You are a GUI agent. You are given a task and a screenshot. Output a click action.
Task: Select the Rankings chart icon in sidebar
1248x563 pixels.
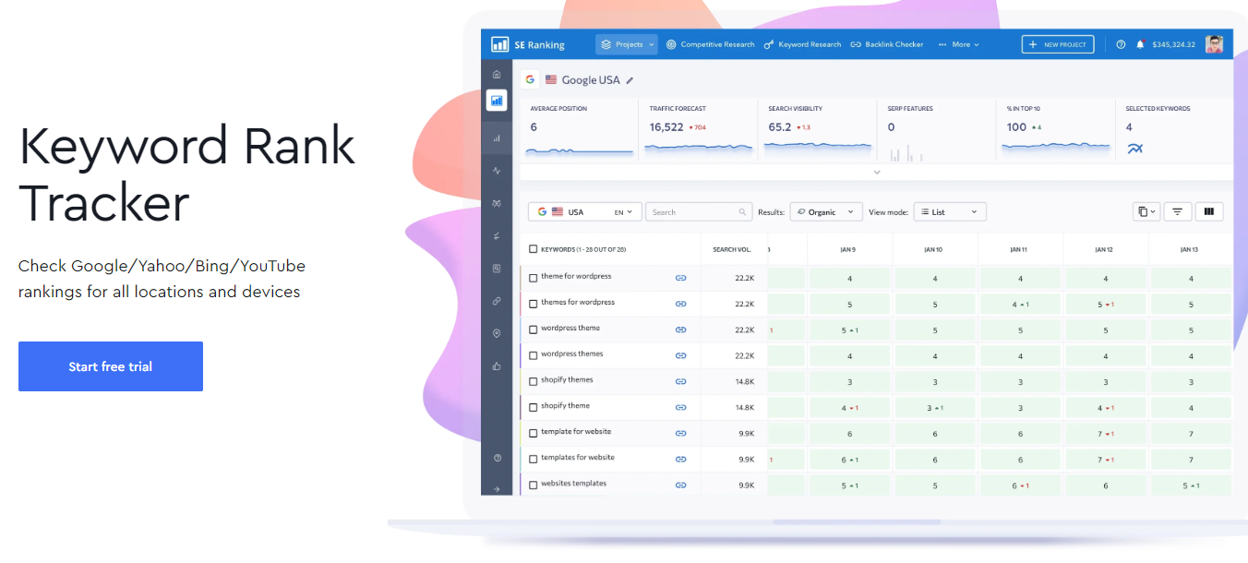tap(497, 100)
